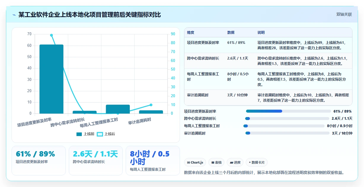Click 每周人工整理报表工时 in the table's 维度 column

tap(203, 77)
